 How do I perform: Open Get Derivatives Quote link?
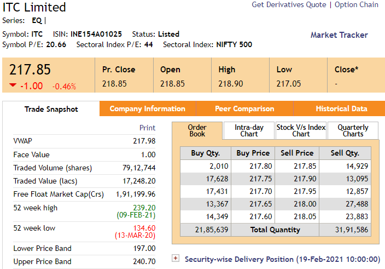[288, 5]
